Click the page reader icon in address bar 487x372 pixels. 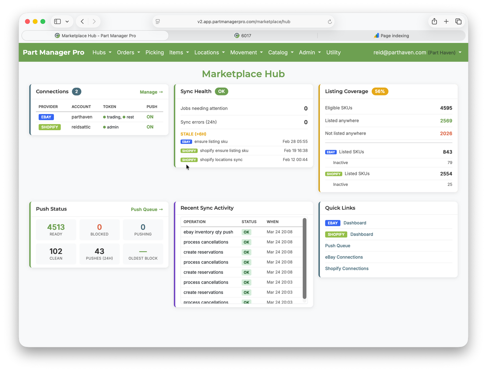[158, 22]
